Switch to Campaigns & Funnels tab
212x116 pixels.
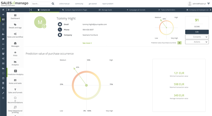coord(136,10)
